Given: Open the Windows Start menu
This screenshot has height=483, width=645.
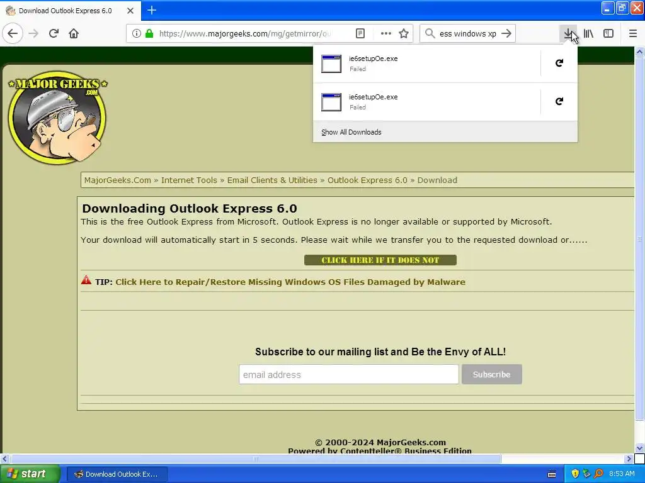Looking at the screenshot, I should (30, 474).
